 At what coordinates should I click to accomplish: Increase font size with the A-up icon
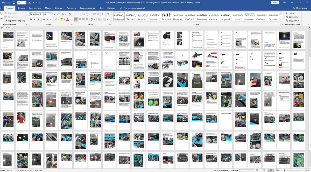tap(55, 14)
